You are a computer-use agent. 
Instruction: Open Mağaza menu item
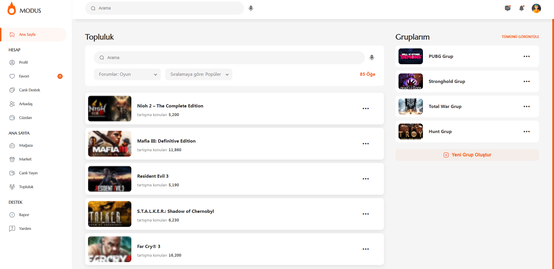(x=26, y=145)
